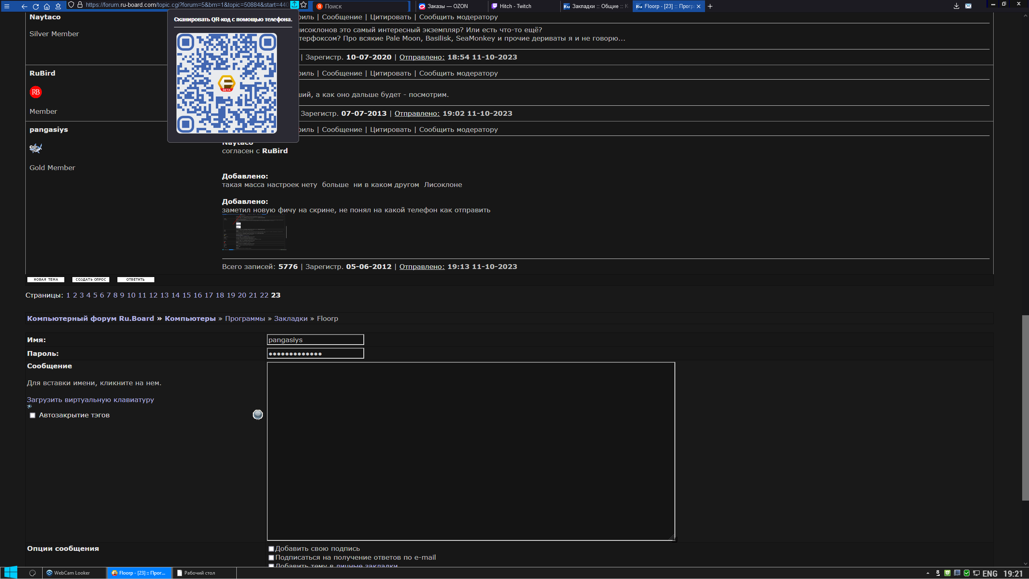Click the Yandex Поиск search field

click(x=362, y=6)
